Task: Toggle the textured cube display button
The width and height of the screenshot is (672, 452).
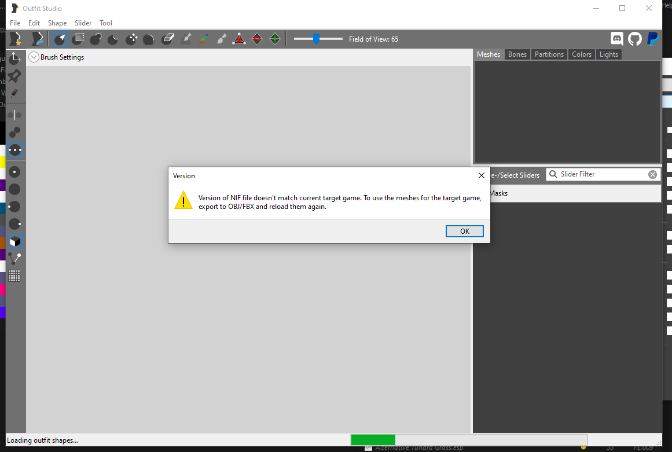Action: point(15,242)
